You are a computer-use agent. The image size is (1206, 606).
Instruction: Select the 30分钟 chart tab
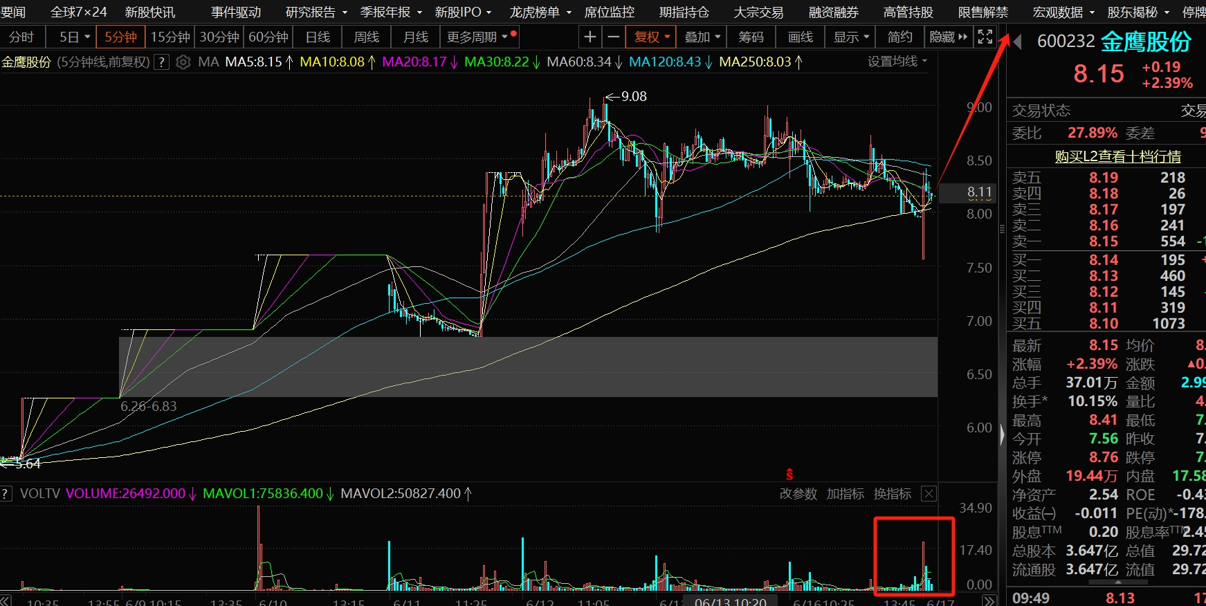tap(219, 37)
